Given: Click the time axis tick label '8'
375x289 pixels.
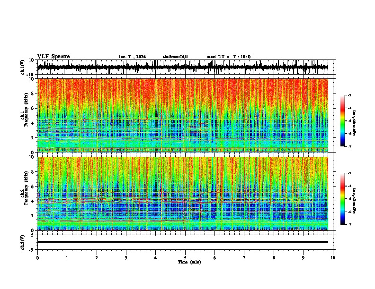Looking at the screenshot, I should pyautogui.click(x=274, y=258).
